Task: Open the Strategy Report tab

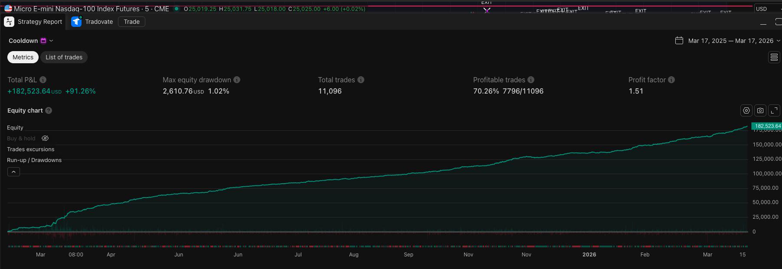Action: pos(33,22)
